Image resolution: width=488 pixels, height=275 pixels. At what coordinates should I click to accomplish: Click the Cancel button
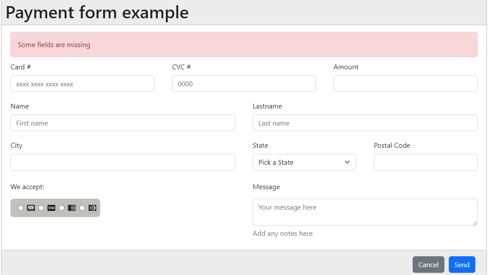click(x=428, y=265)
